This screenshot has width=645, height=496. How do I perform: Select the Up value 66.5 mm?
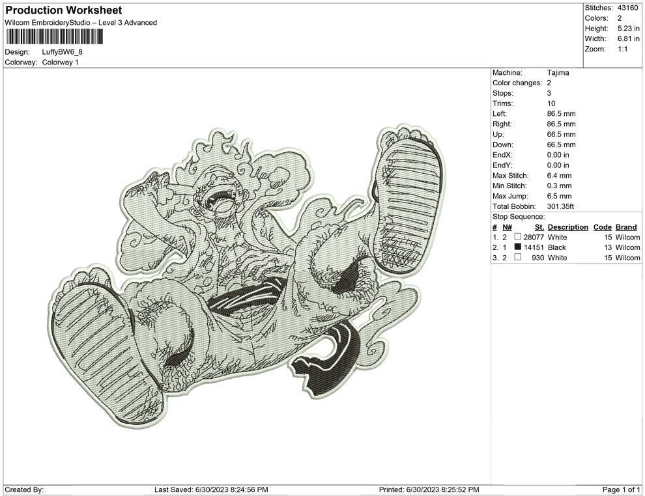[x=561, y=134]
